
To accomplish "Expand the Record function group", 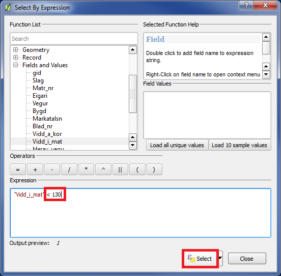I will coord(16,58).
